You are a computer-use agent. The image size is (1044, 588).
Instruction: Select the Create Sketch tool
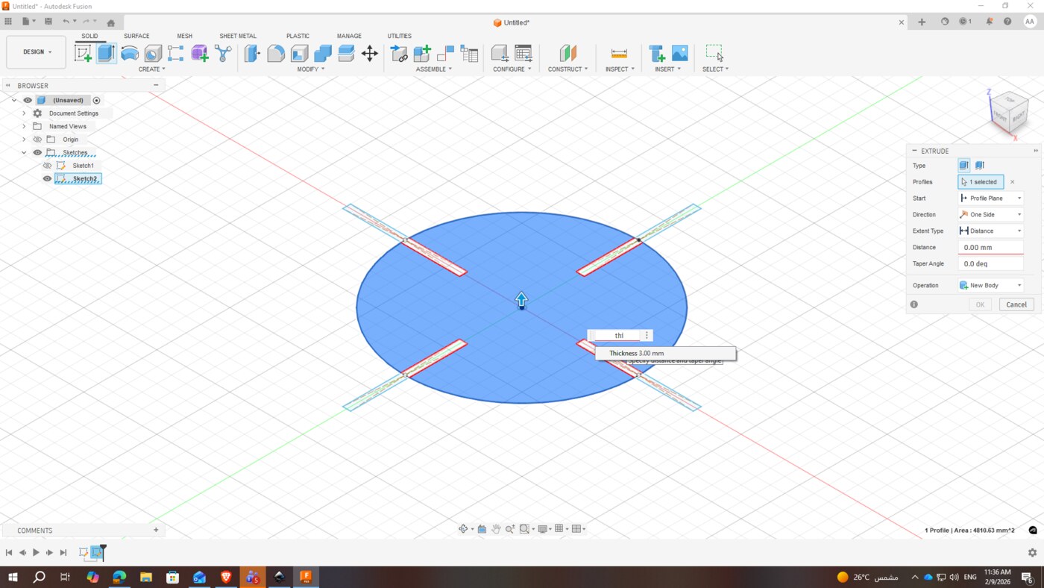(x=83, y=53)
